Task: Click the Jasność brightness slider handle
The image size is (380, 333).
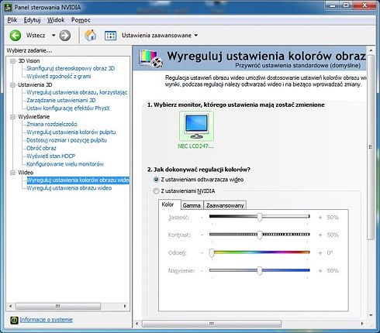Action: point(259,217)
